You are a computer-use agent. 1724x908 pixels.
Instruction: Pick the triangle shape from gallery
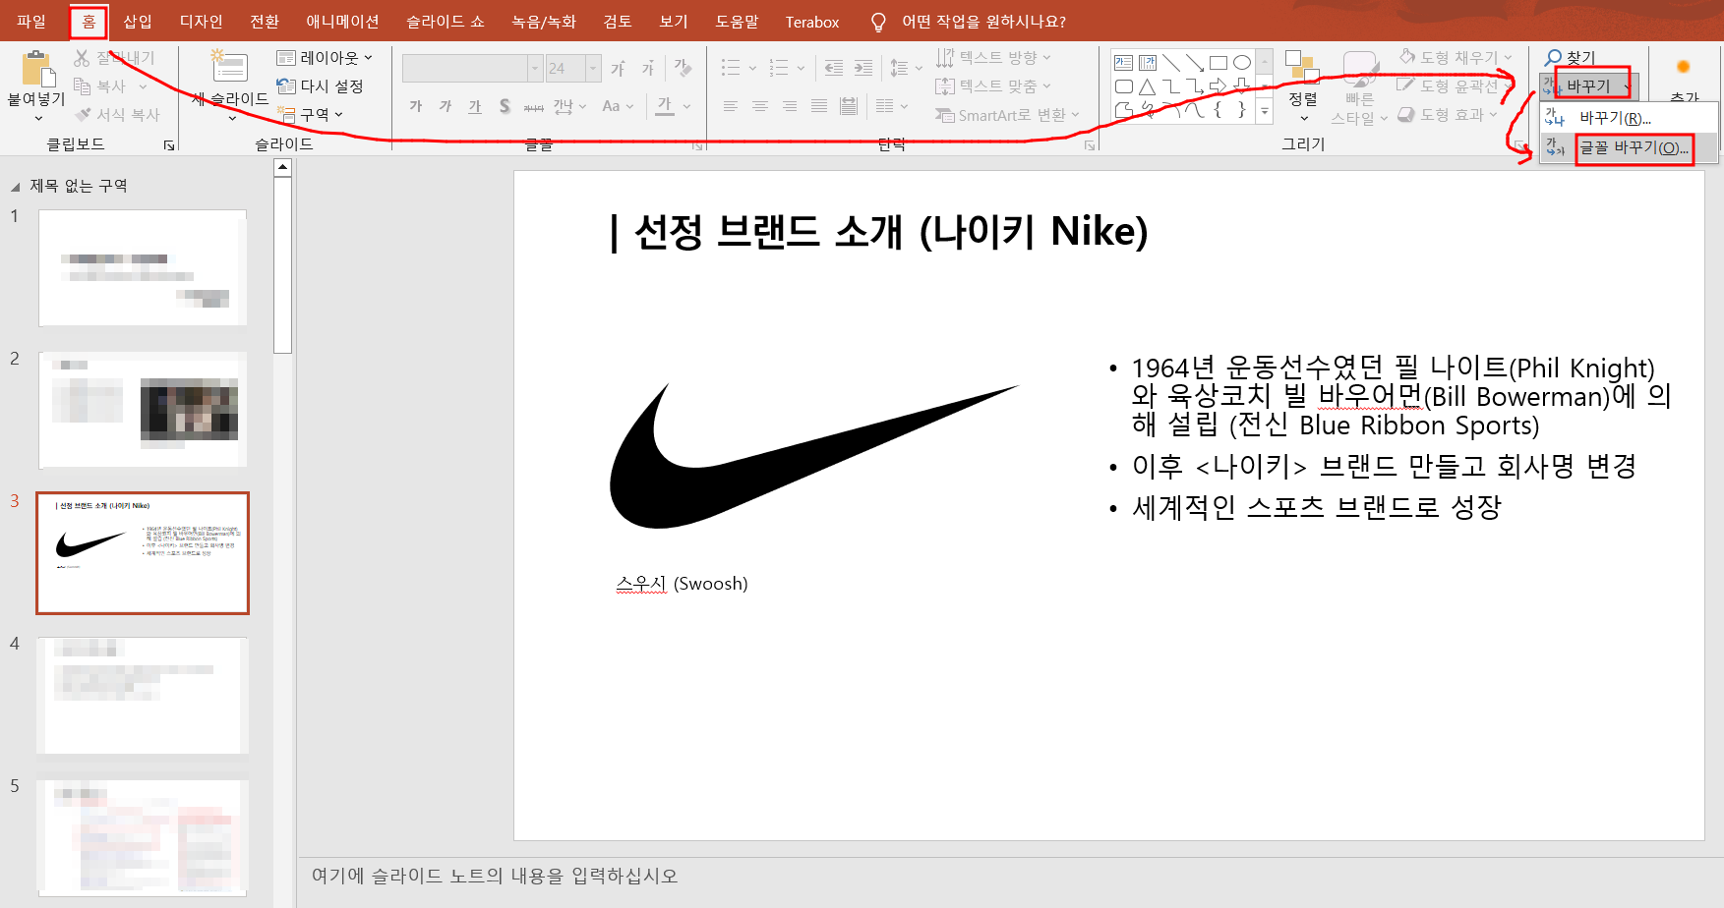pos(1148,86)
